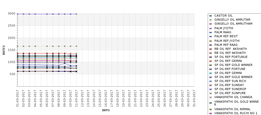
Task: Click the legend marker beside VANASPATHI OIL CHANDA
Action: 211,97
